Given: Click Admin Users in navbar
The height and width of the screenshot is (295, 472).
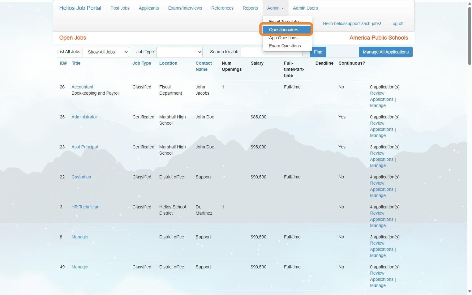Looking at the screenshot, I should [305, 8].
